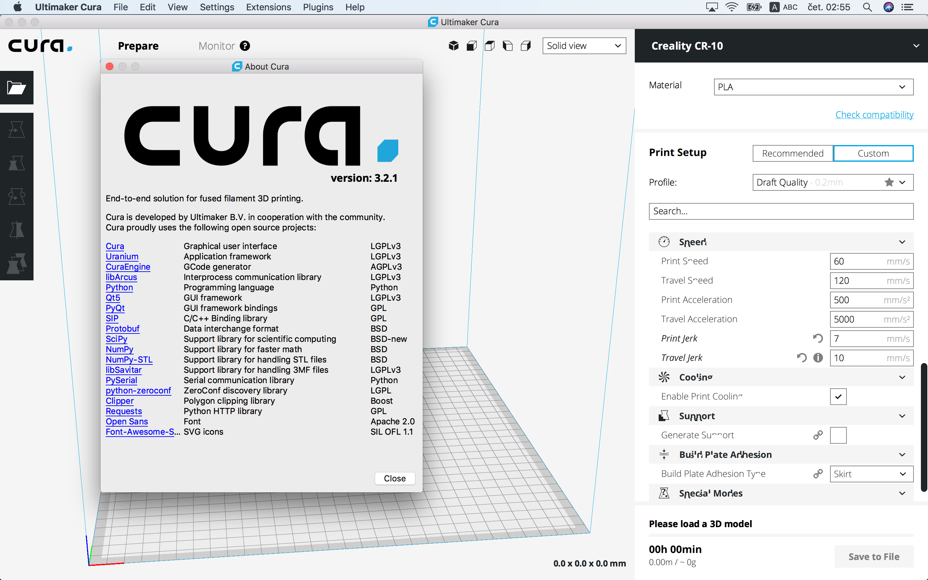Click the Travel Jerk info icon
Viewport: 928px width, 580px height.
[x=818, y=358]
